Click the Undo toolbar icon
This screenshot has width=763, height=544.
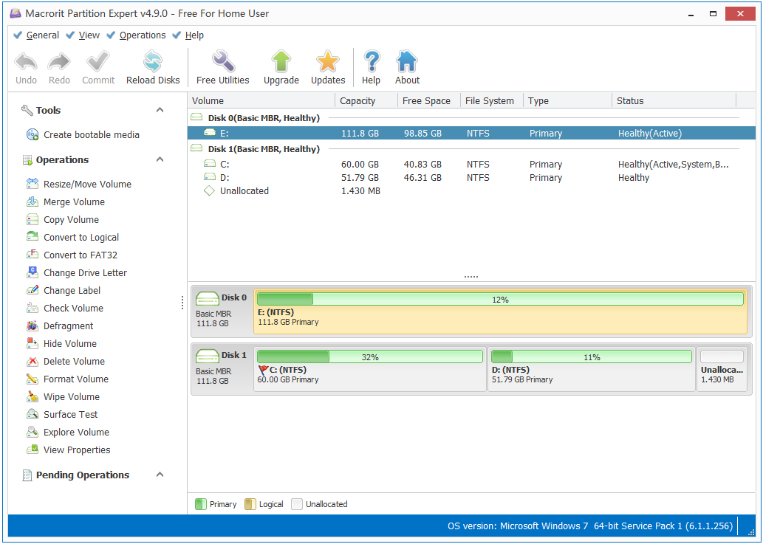coord(26,62)
